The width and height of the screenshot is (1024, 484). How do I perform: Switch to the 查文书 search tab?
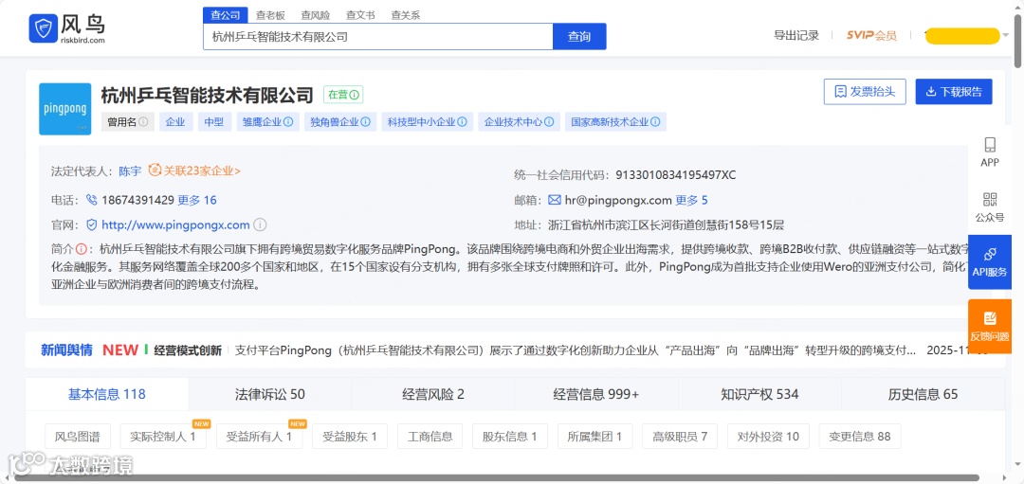(x=360, y=15)
